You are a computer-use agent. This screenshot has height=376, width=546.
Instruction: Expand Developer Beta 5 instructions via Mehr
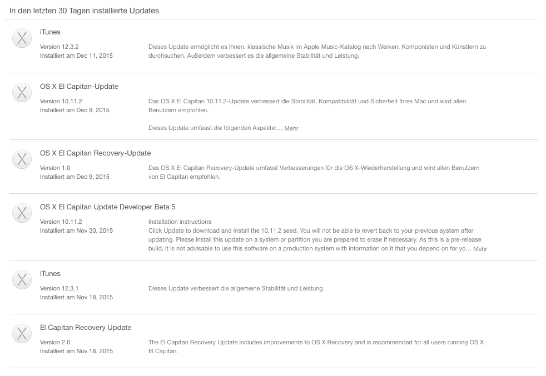pos(480,249)
